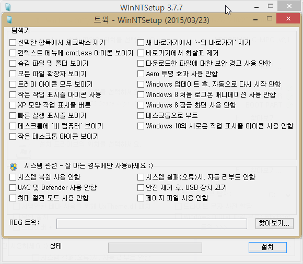Enable '최대 절전 모드 사용 안함' checkbox
This screenshot has height=264, width=303.
[x=13, y=198]
